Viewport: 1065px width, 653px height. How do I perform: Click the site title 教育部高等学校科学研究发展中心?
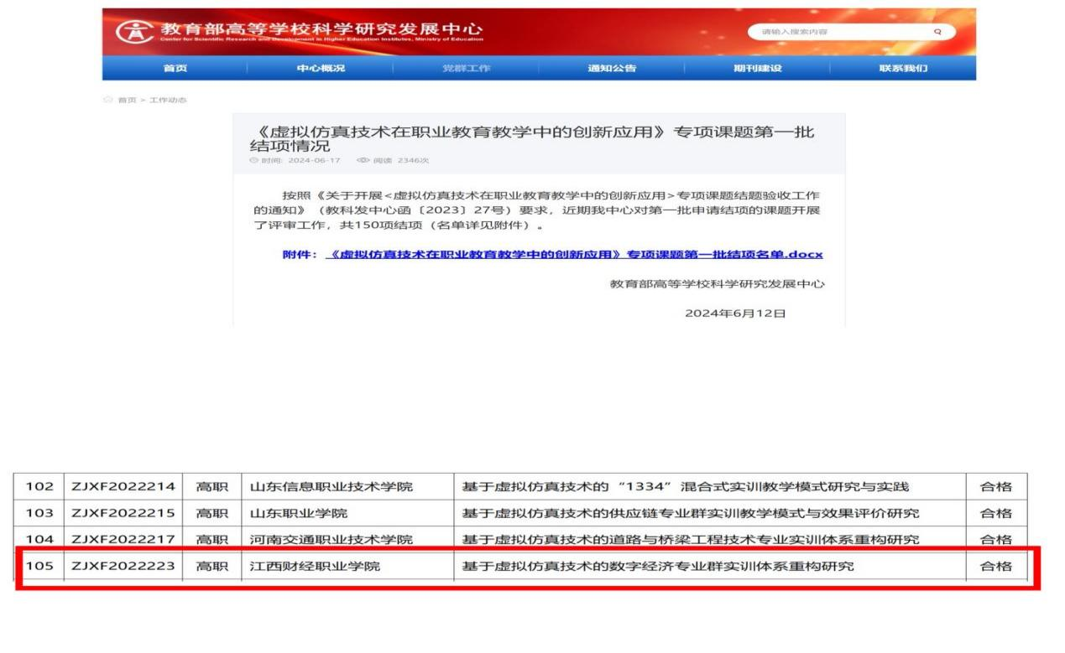coord(322,30)
